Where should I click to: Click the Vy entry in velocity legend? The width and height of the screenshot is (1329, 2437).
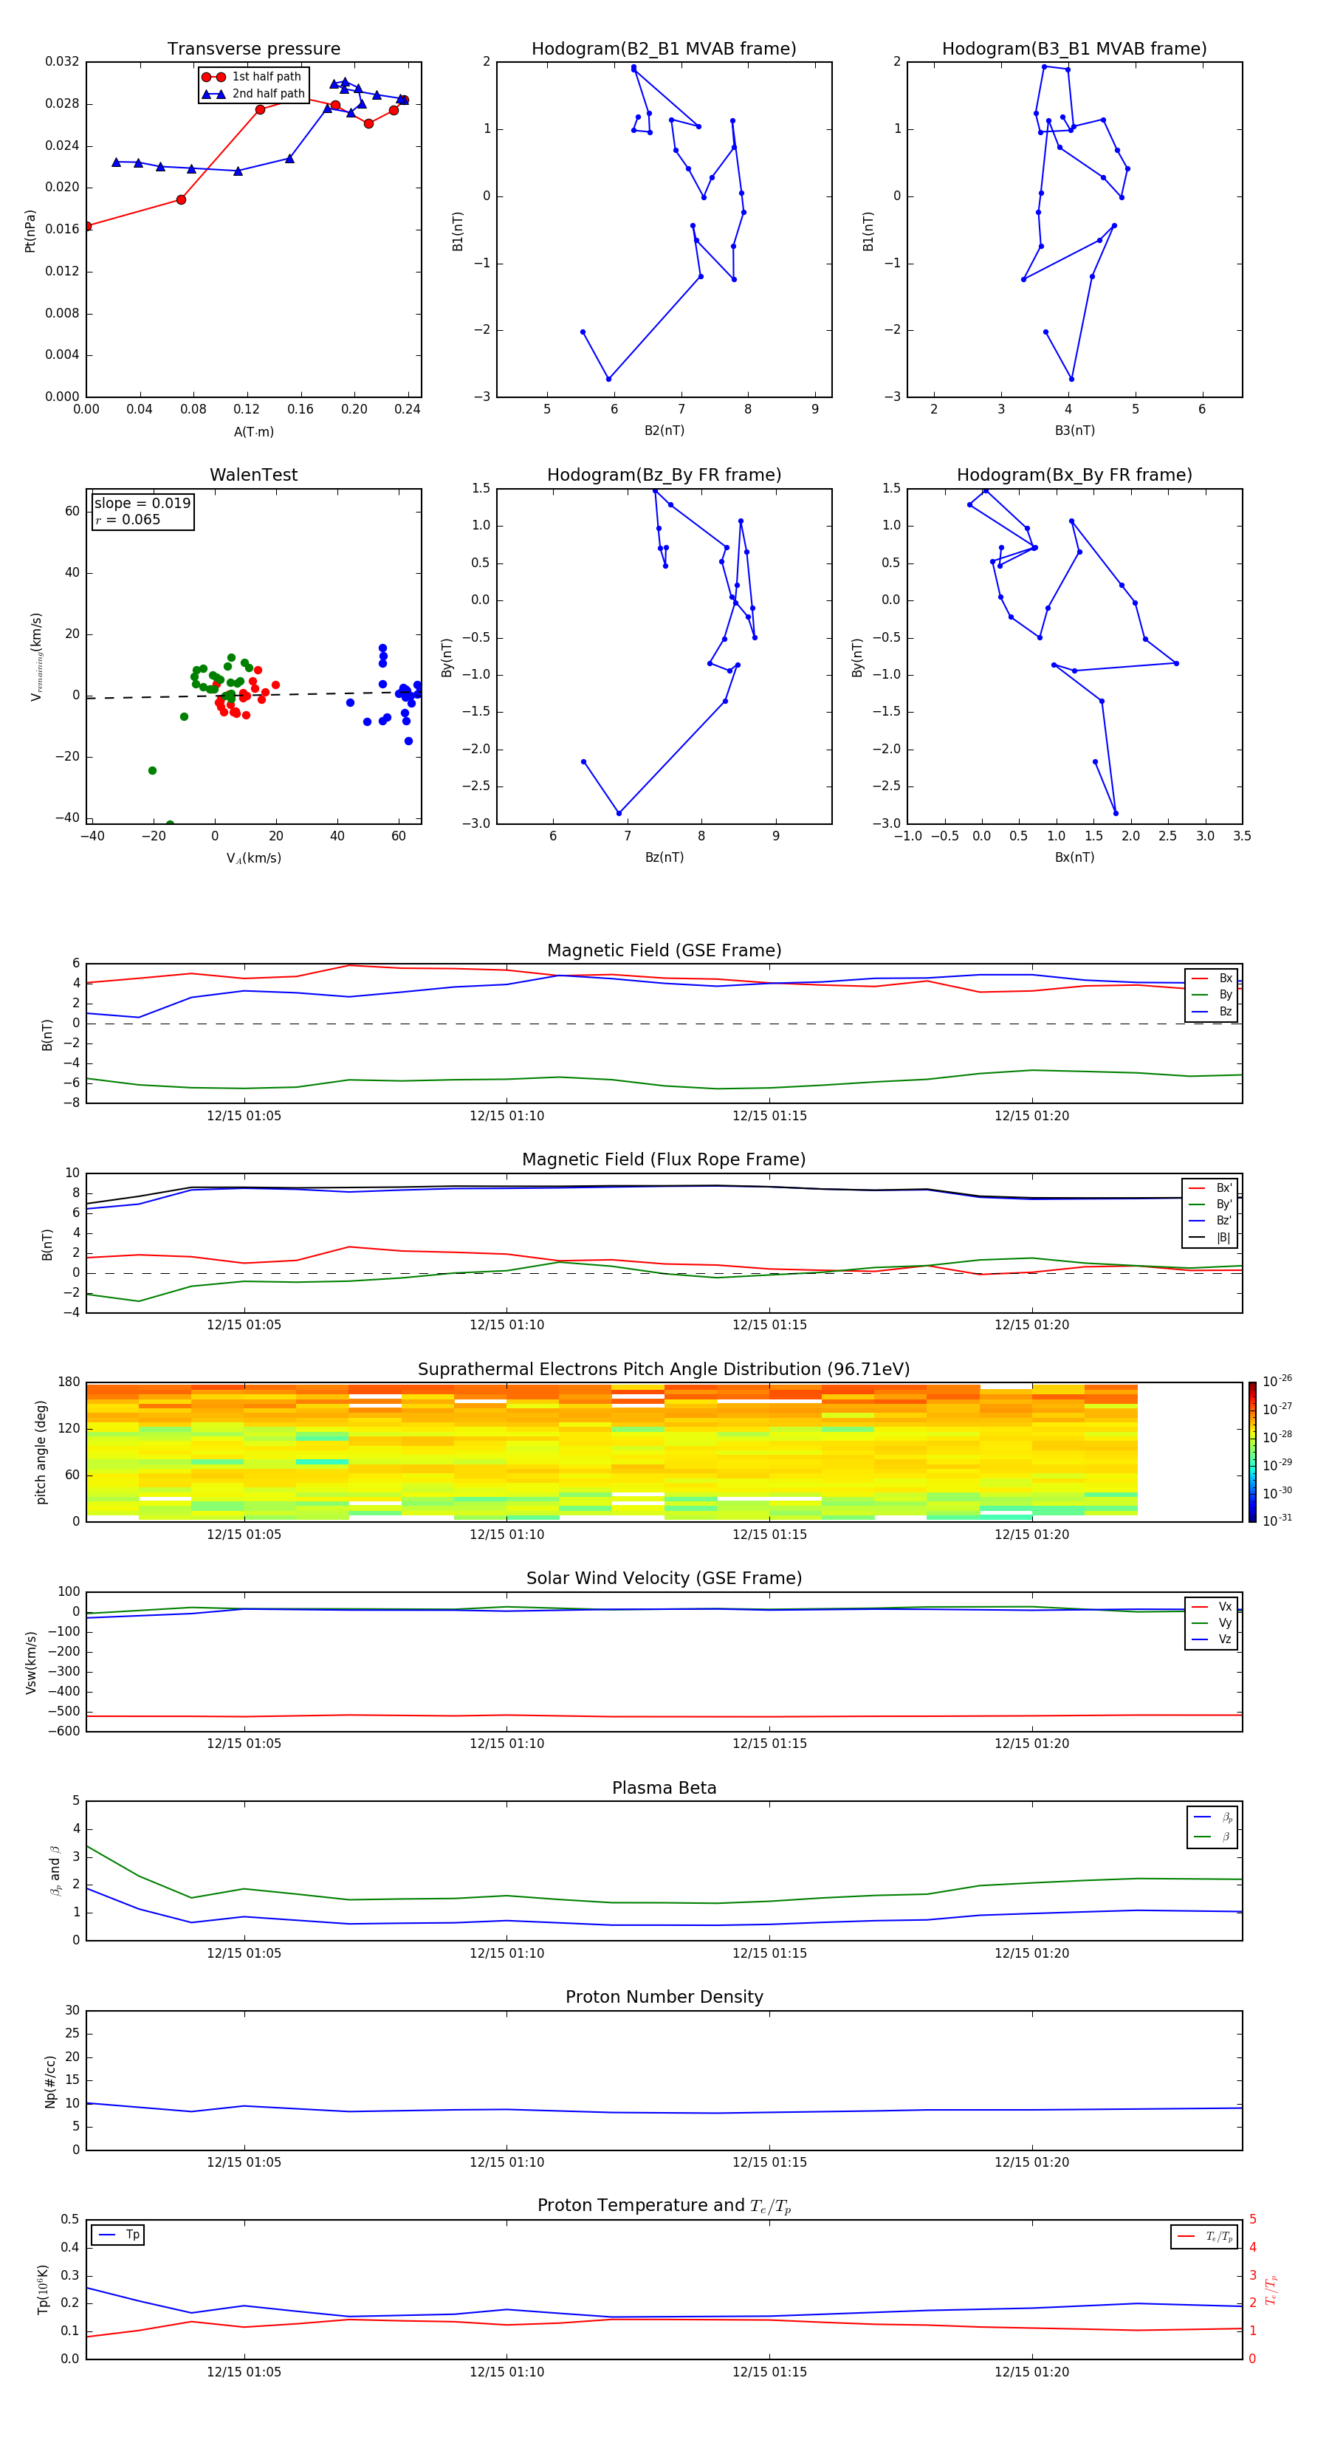[1212, 1623]
